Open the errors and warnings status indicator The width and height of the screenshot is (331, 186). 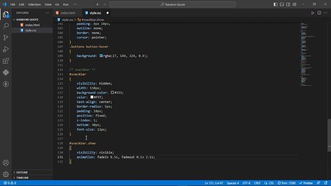[10, 183]
